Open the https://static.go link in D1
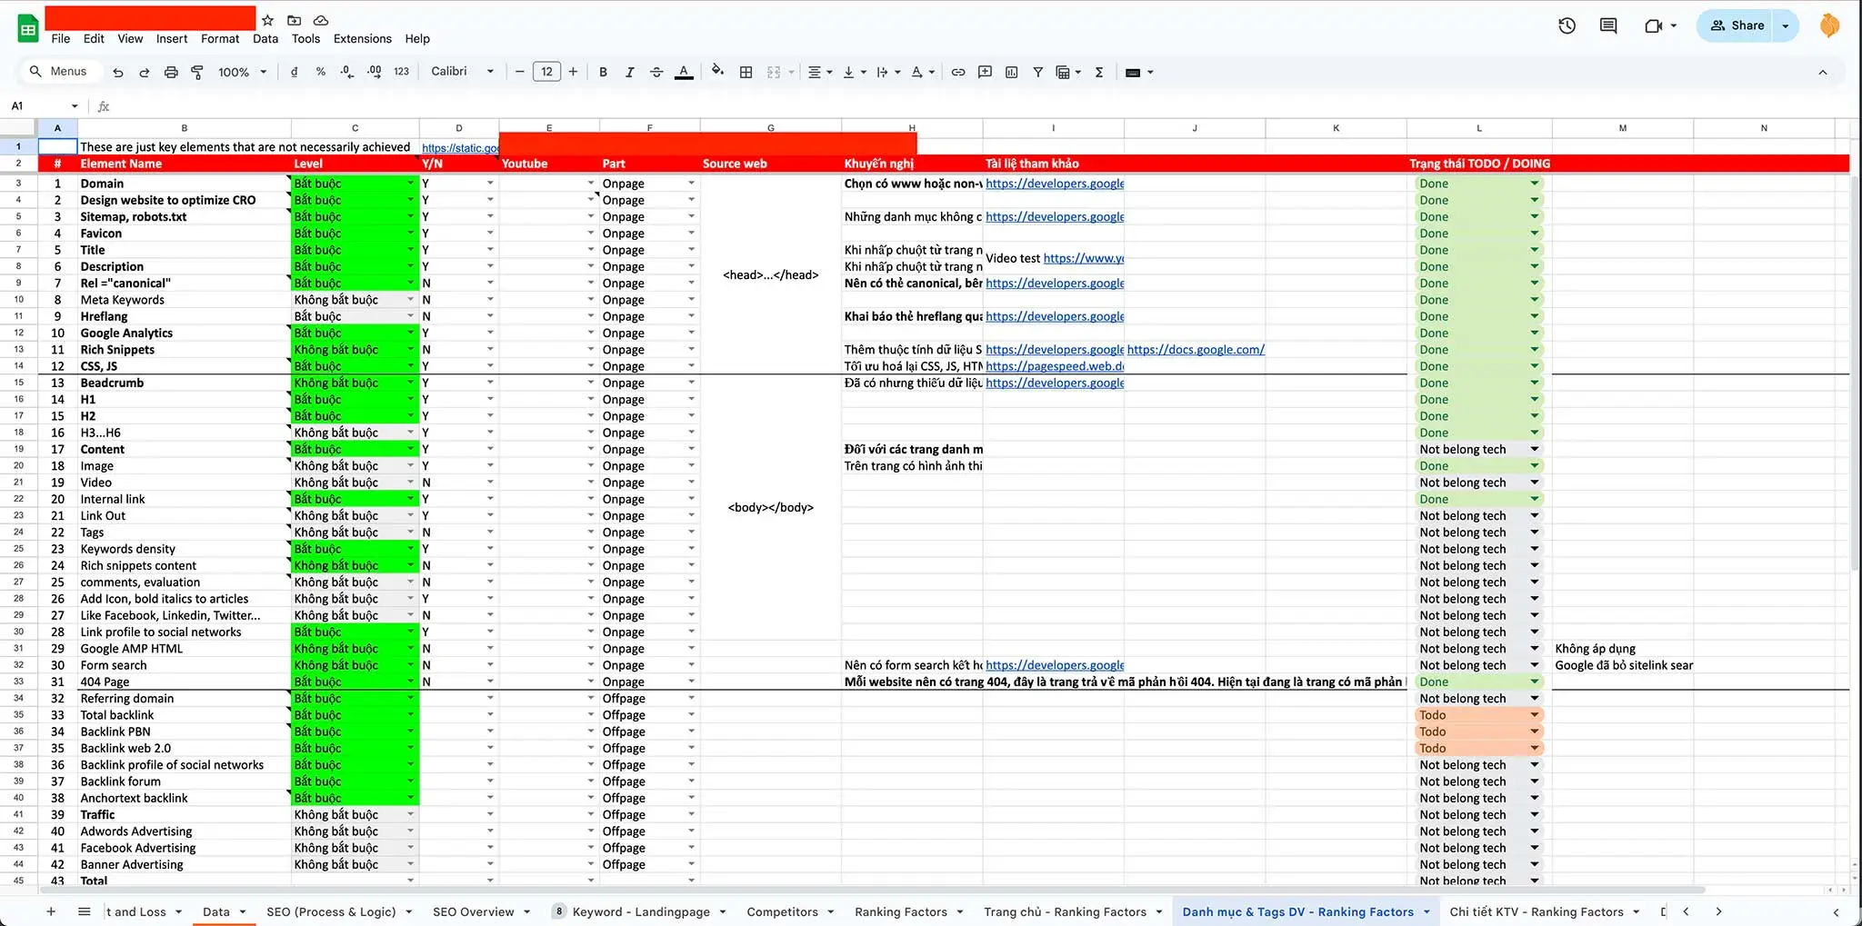This screenshot has width=1862, height=926. coord(460,147)
